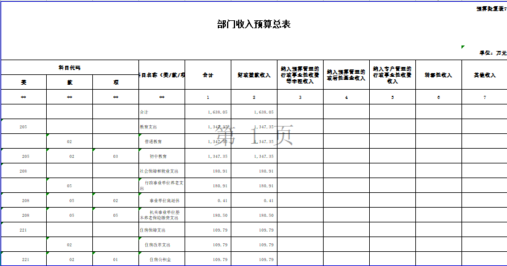The height and width of the screenshot is (266, 507).
Task: Select the 其他收入 column header
Action: [485, 75]
